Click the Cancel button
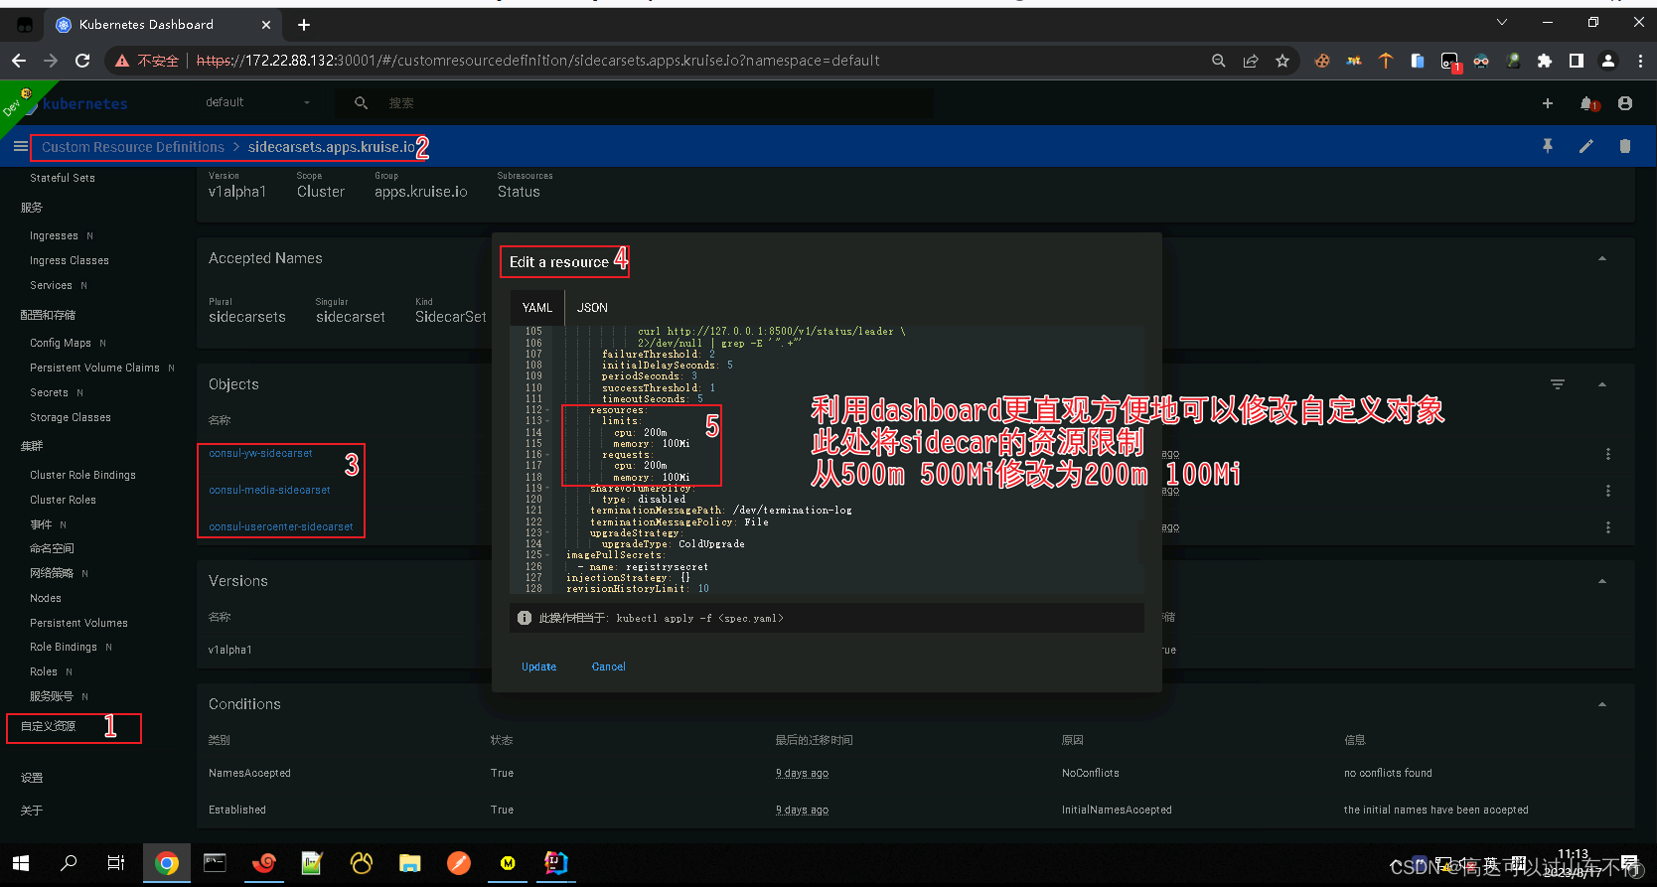Viewport: 1657px width, 887px height. click(x=608, y=666)
